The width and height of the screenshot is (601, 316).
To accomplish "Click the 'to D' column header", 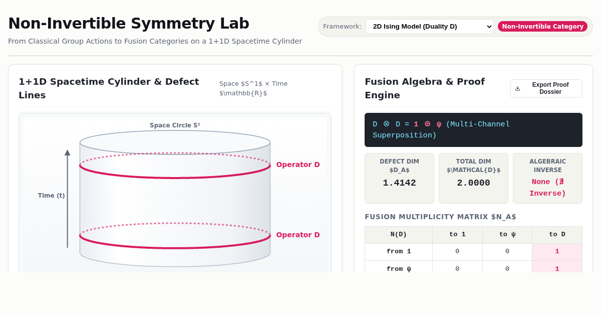I will point(557,235).
